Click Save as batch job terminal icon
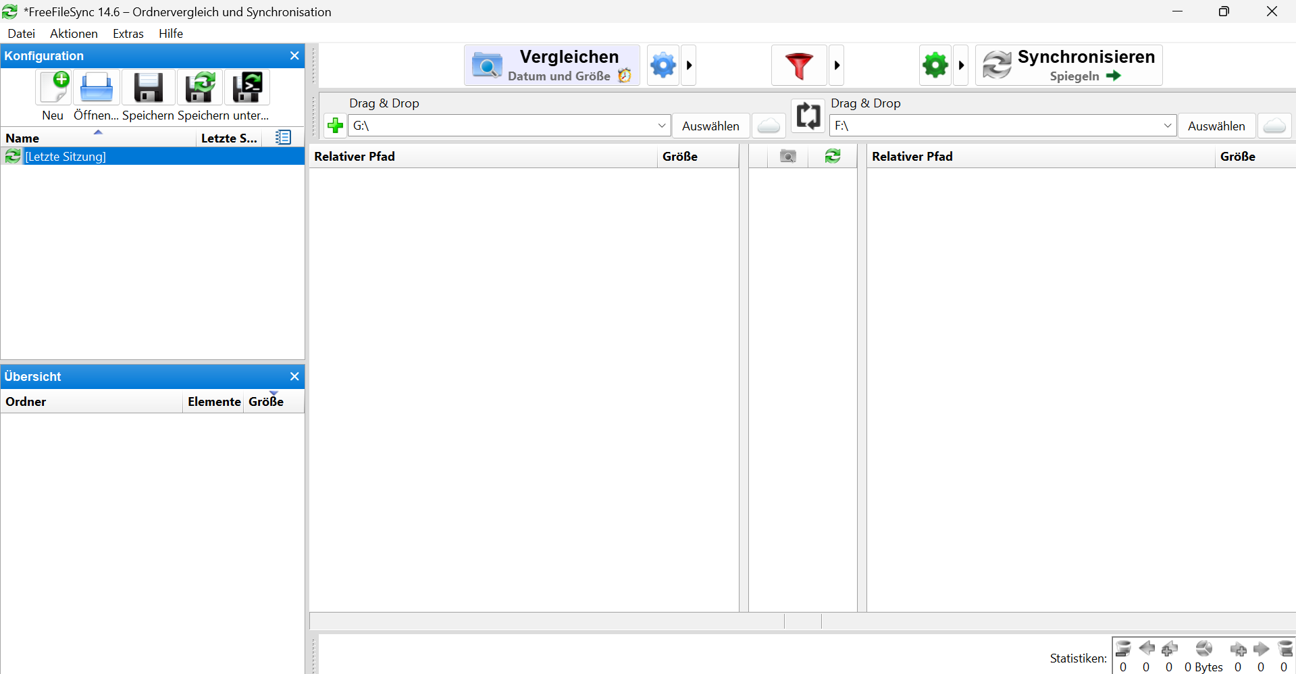 click(247, 88)
